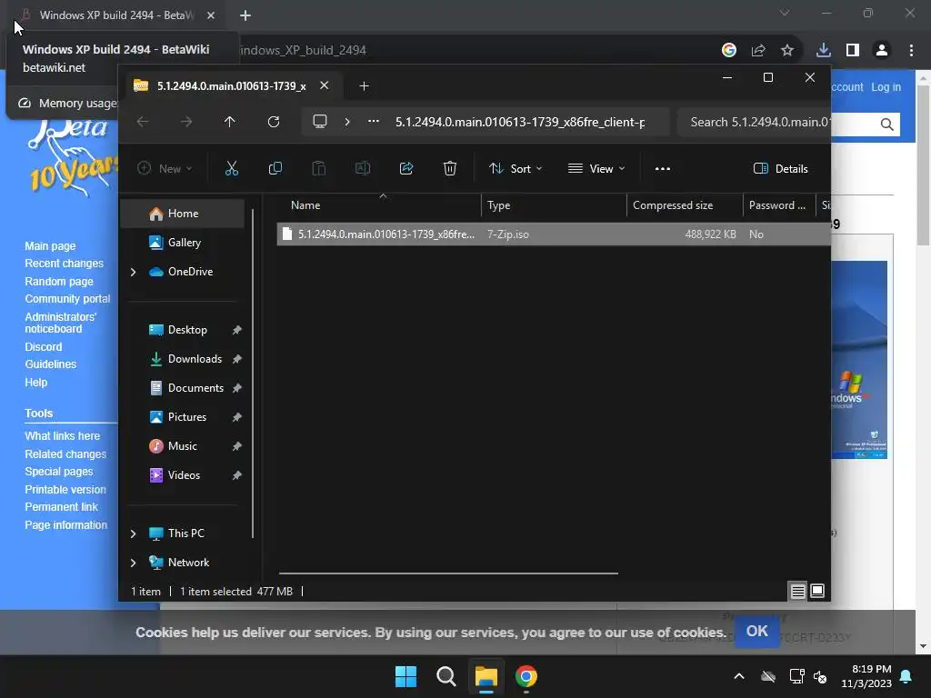Expand the Network tree node
Image resolution: width=931 pixels, height=698 pixels.
click(x=133, y=563)
